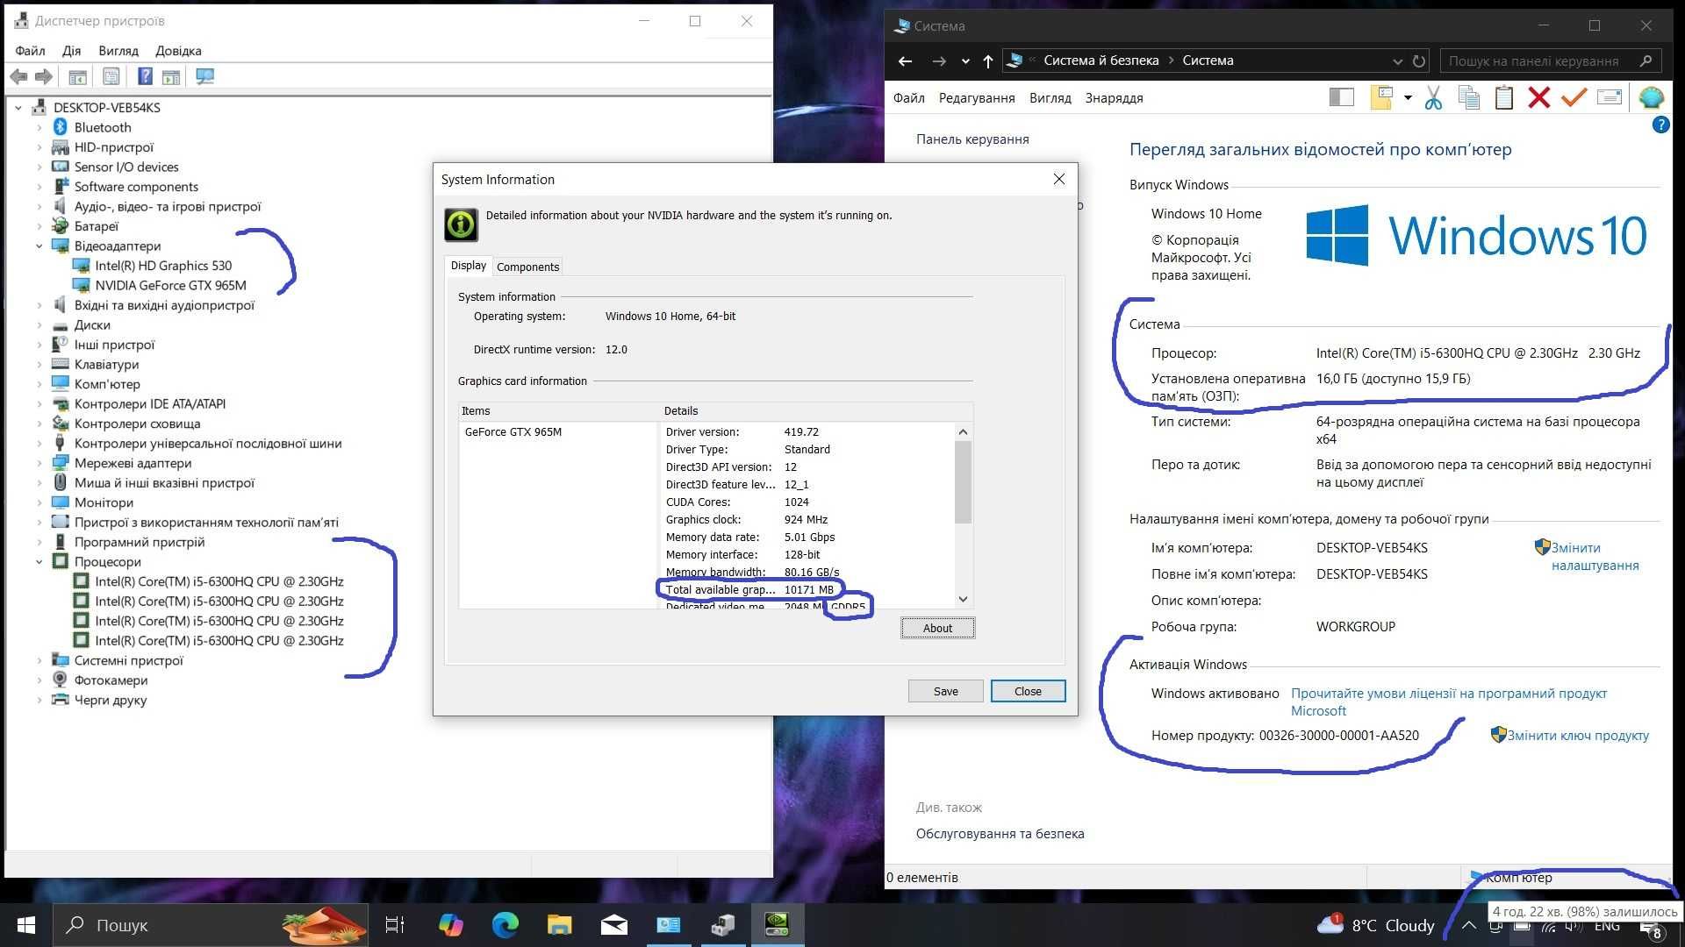Open Microsoft license terms link
Image resolution: width=1685 pixels, height=947 pixels.
pos(1449,702)
